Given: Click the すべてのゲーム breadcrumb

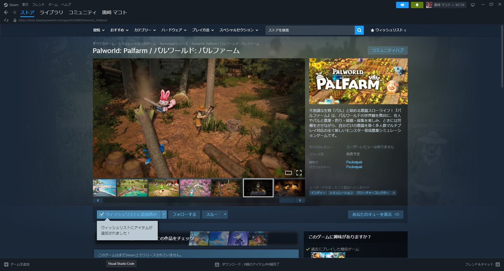Looking at the screenshot, I should click(104, 44).
